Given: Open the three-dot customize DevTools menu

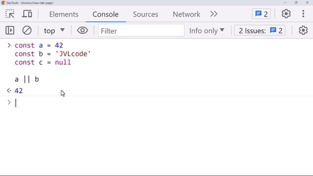Looking at the screenshot, I should point(303,14).
